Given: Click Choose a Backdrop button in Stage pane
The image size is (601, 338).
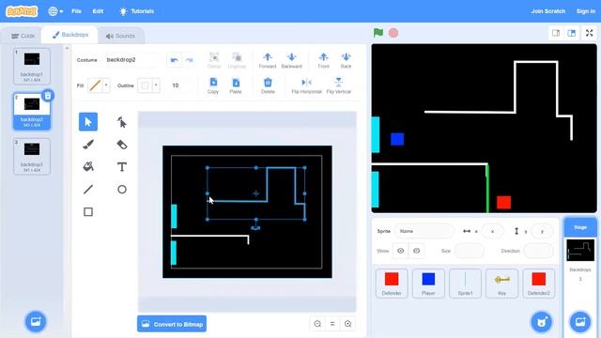Looking at the screenshot, I should (x=580, y=321).
